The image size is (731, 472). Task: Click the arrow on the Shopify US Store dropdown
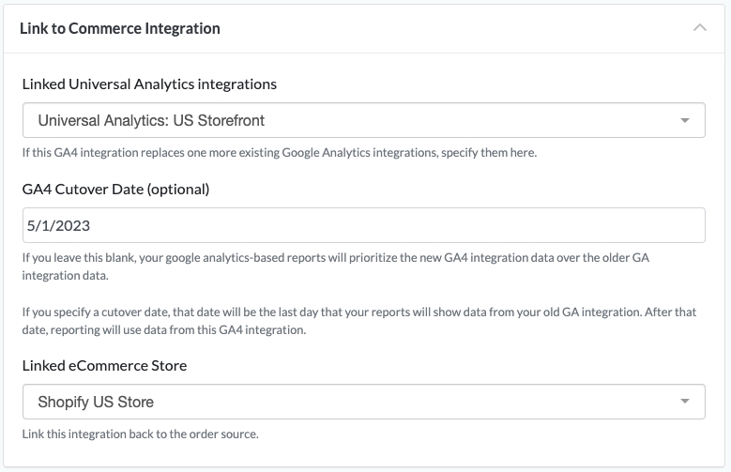685,402
